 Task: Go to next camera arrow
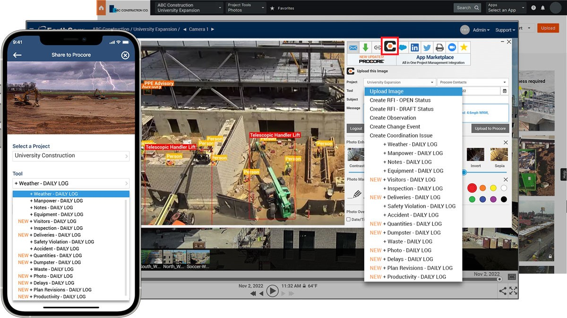[x=213, y=29]
